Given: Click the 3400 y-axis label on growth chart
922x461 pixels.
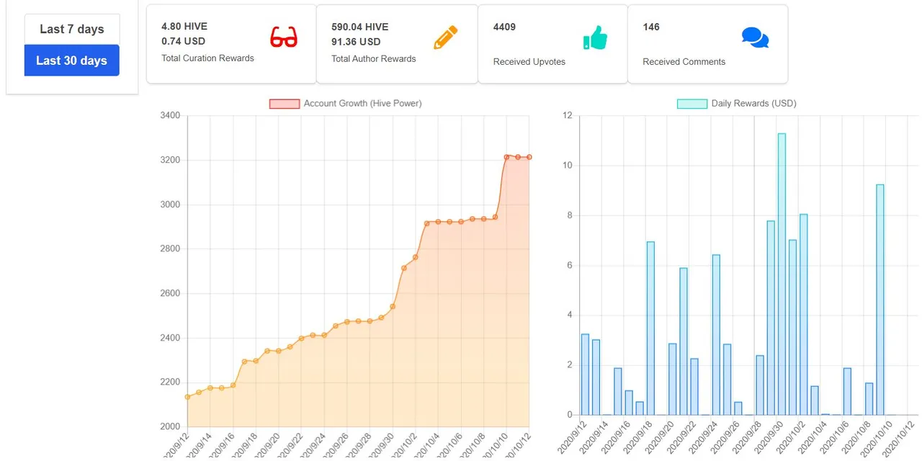Looking at the screenshot, I should coord(171,115).
